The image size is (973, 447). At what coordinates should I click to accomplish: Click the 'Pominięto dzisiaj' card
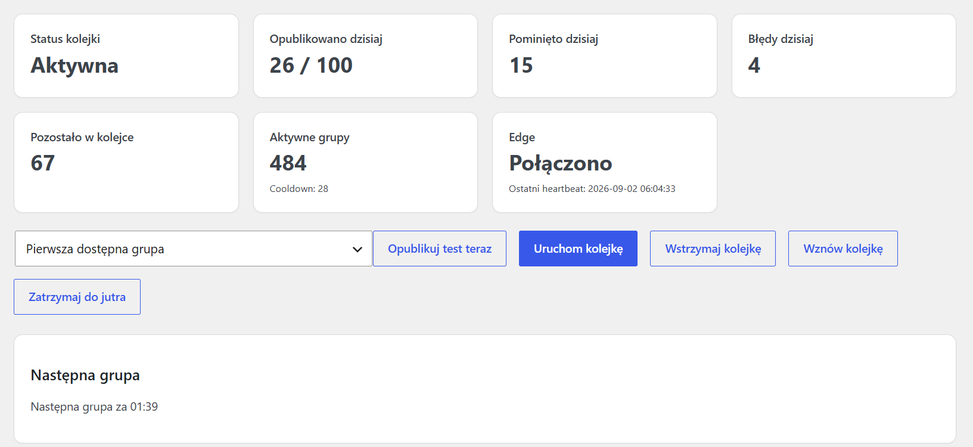point(605,56)
